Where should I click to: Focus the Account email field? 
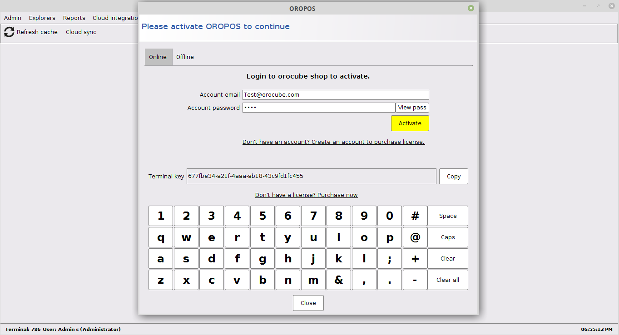tap(336, 95)
